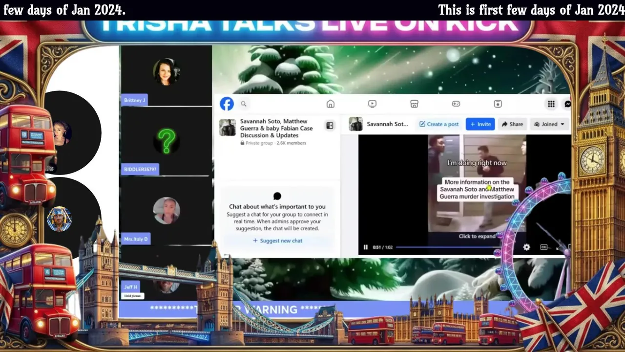The width and height of the screenshot is (625, 352).
Task: Click the Facebook logo icon
Action: (x=227, y=104)
